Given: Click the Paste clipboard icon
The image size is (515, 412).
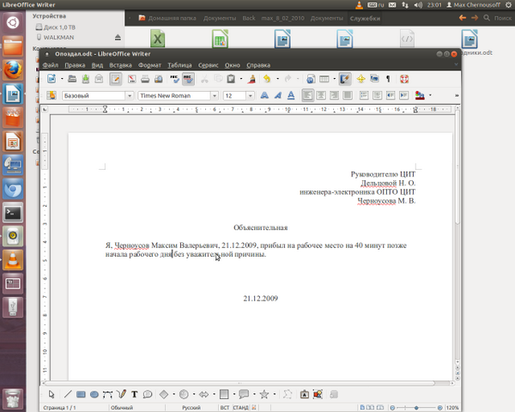Looking at the screenshot, I should pos(231,79).
